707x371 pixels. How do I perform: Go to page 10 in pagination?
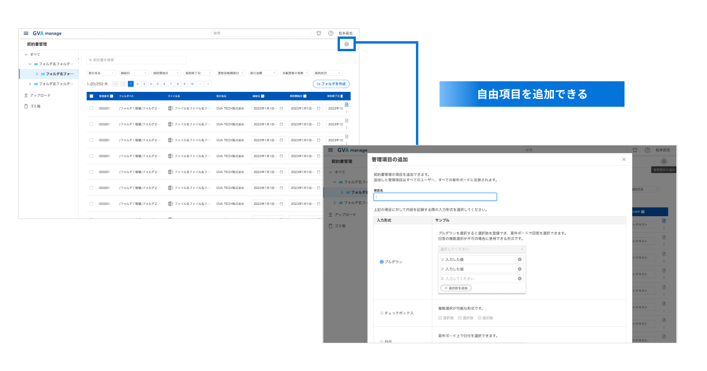click(191, 84)
